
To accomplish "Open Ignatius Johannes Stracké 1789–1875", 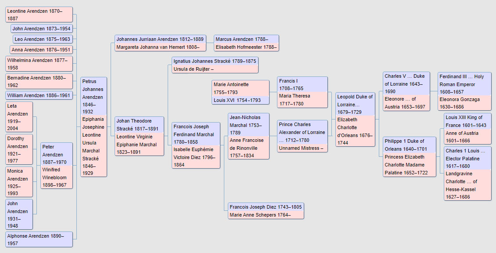I will tap(215, 61).
